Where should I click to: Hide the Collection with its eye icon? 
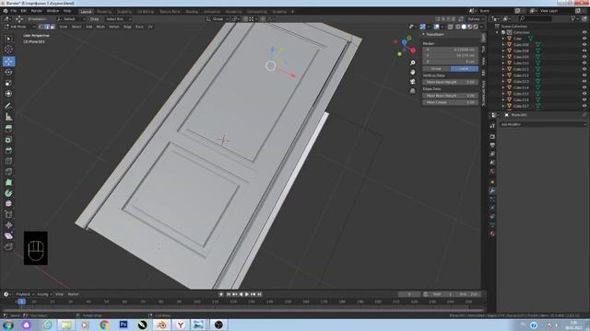tap(584, 32)
